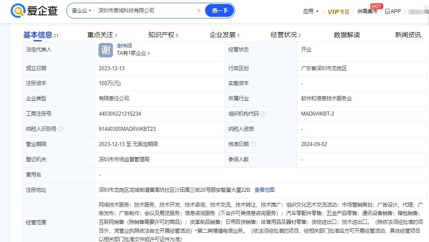Open the 查企业 search type dropdown

(81, 11)
